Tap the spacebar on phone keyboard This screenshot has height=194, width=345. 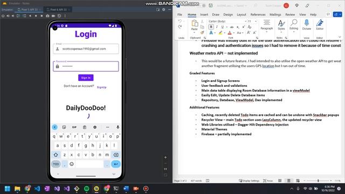(x=89, y=164)
